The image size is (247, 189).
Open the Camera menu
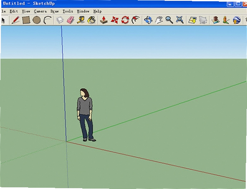coord(40,11)
